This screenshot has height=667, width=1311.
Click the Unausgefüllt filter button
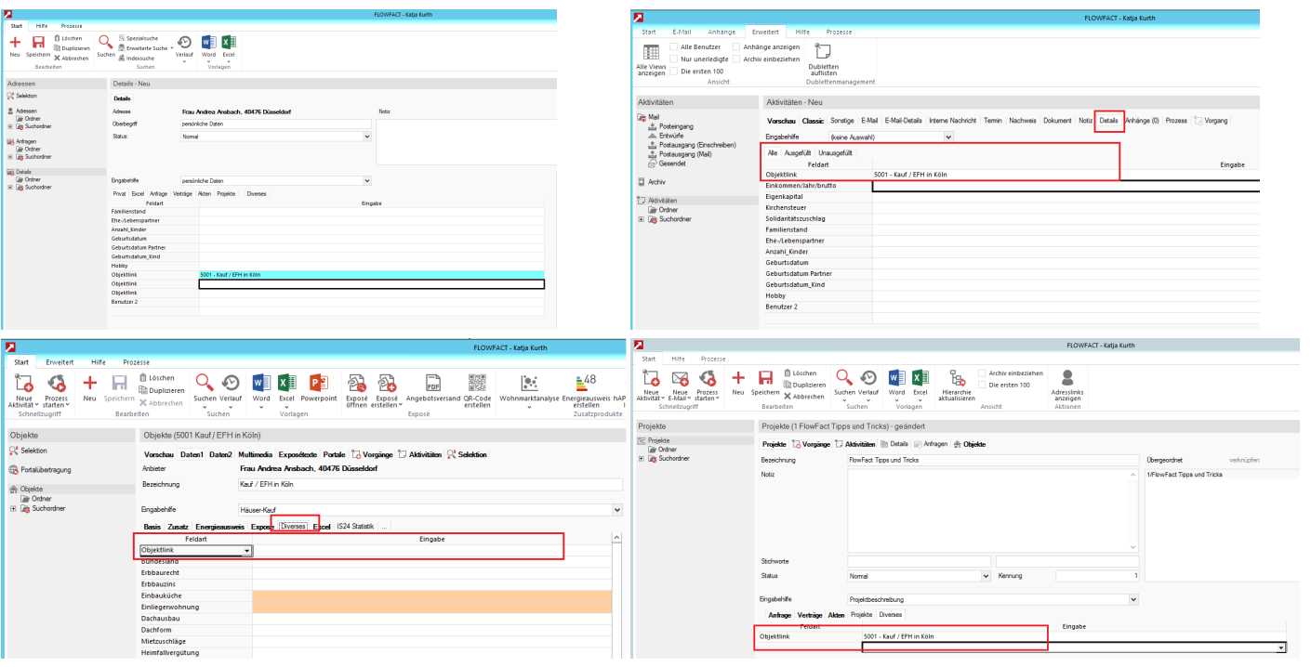point(835,152)
